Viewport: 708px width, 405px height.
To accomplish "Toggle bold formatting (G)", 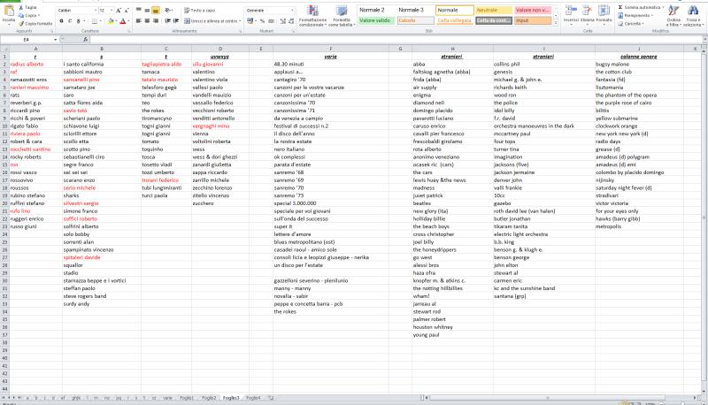I will click(61, 21).
